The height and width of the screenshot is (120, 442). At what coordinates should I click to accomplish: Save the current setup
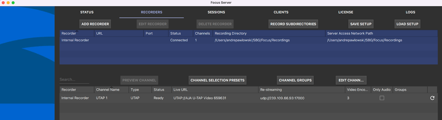coord(361,24)
